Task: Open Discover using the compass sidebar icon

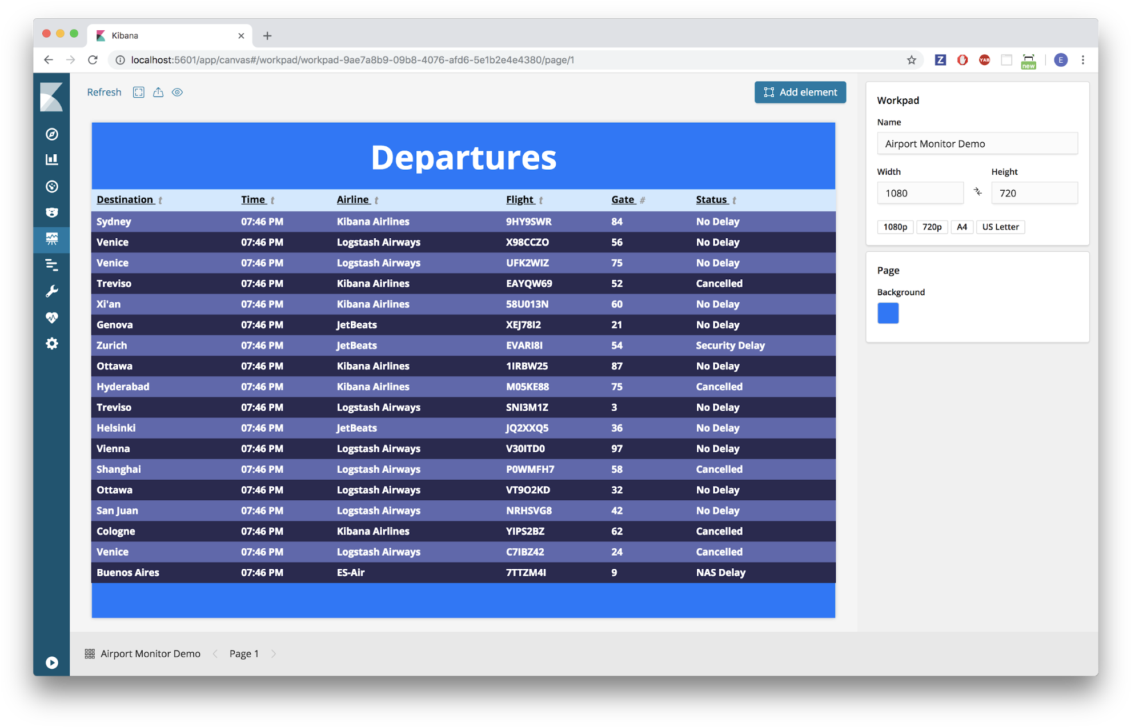Action: point(51,134)
